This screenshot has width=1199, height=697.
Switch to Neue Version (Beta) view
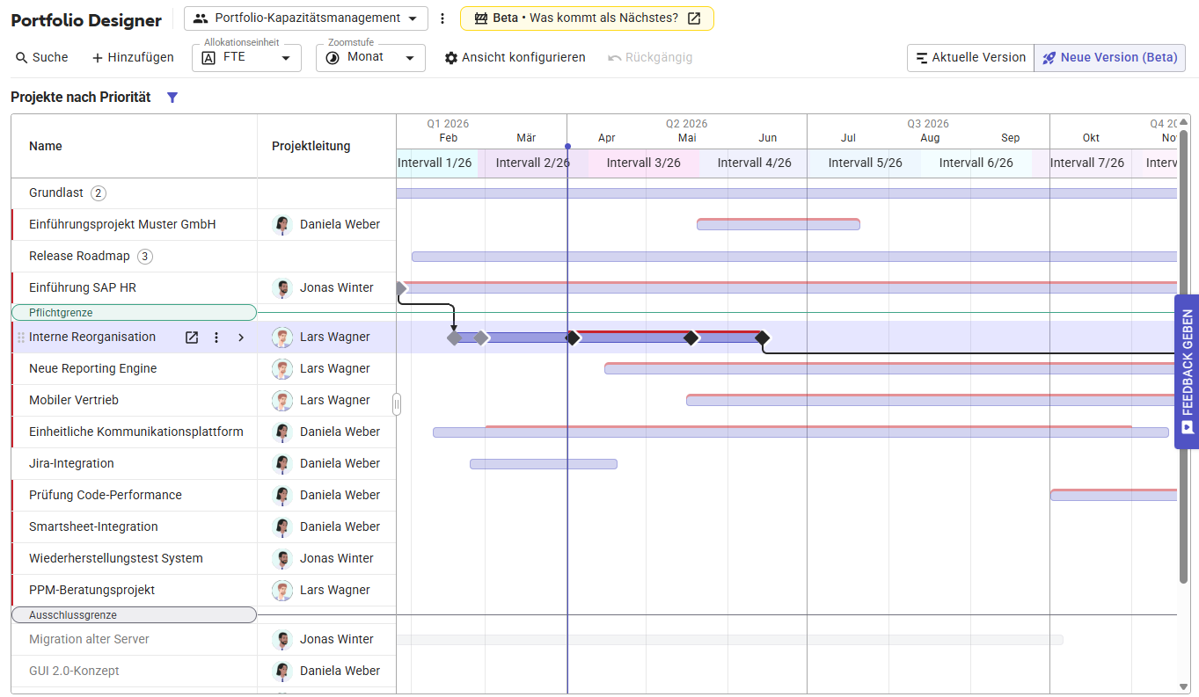click(1109, 58)
